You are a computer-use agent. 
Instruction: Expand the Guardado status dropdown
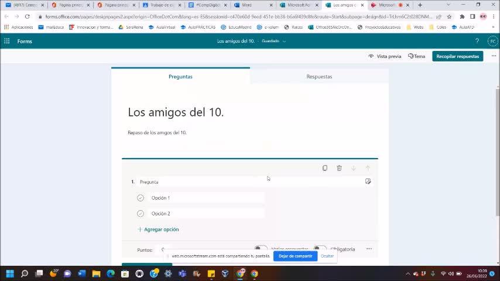click(284, 41)
